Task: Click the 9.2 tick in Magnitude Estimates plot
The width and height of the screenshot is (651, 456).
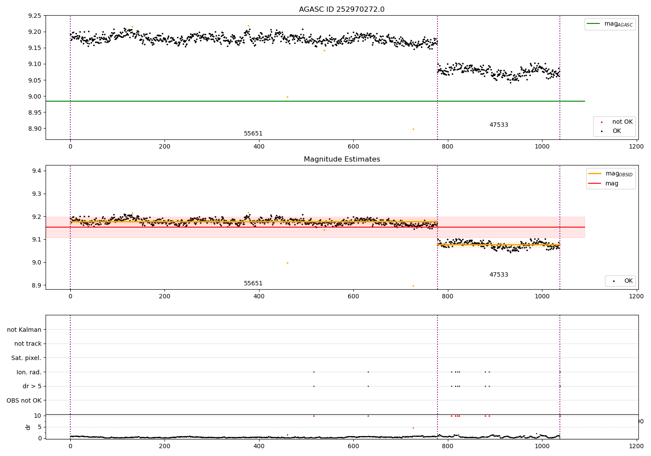Action: pyautogui.click(x=36, y=217)
